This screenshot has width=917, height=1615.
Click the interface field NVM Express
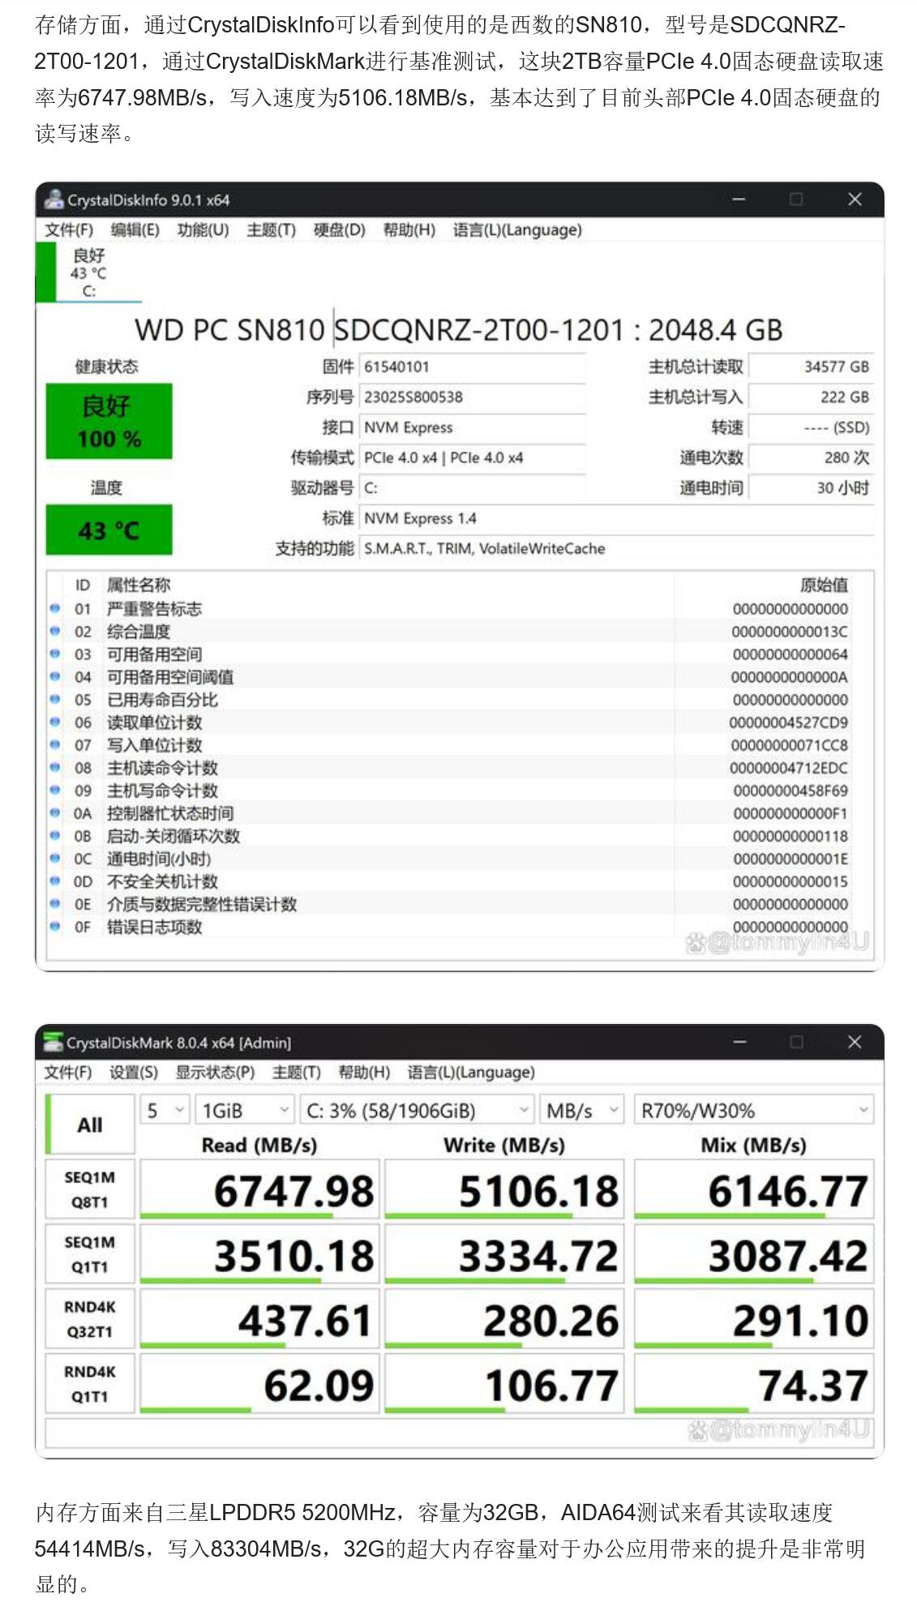coord(472,427)
